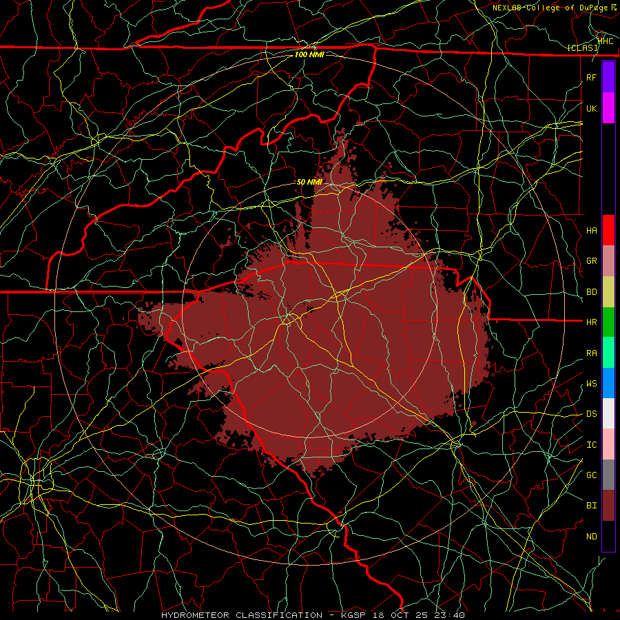Click the HHC product code label
The width and height of the screenshot is (620, 620).
click(606, 41)
